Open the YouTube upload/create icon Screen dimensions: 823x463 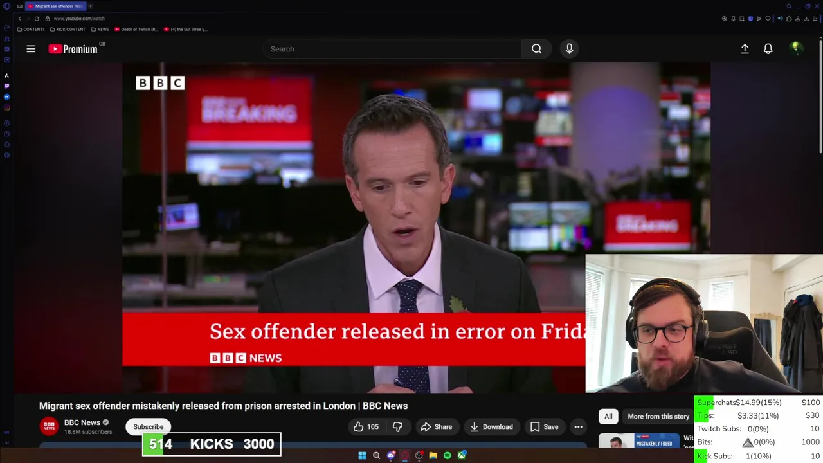tap(745, 49)
